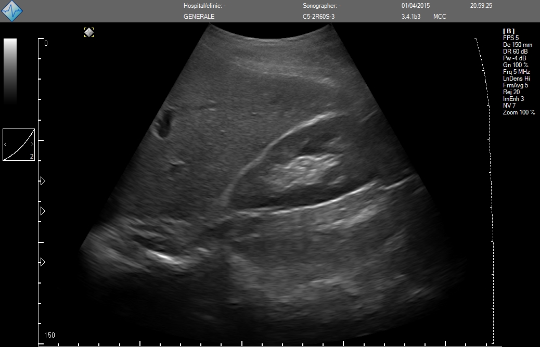Click the gamma curve graph preview

coord(19,144)
